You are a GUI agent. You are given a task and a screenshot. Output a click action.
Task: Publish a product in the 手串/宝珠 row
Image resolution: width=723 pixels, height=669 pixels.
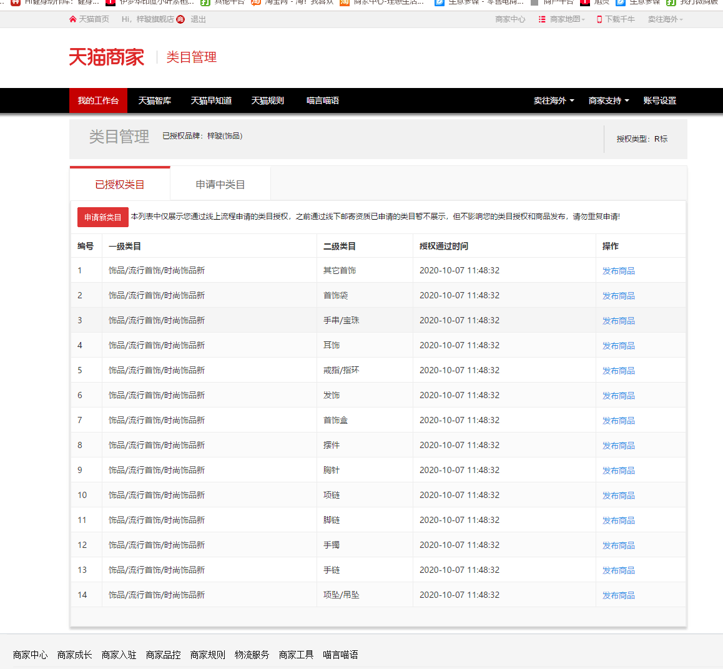618,321
